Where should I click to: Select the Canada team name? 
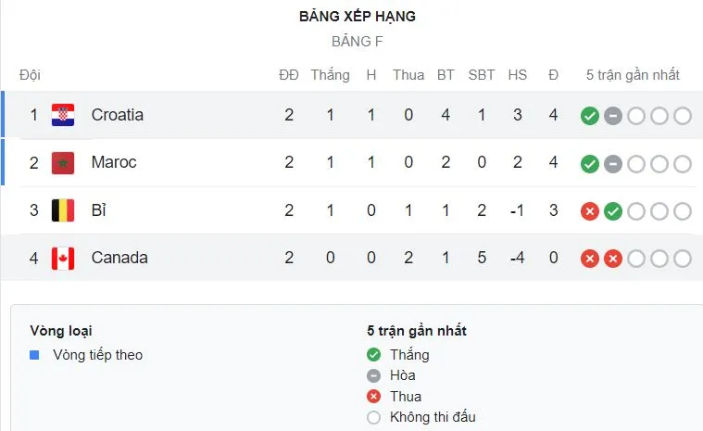pos(119,258)
